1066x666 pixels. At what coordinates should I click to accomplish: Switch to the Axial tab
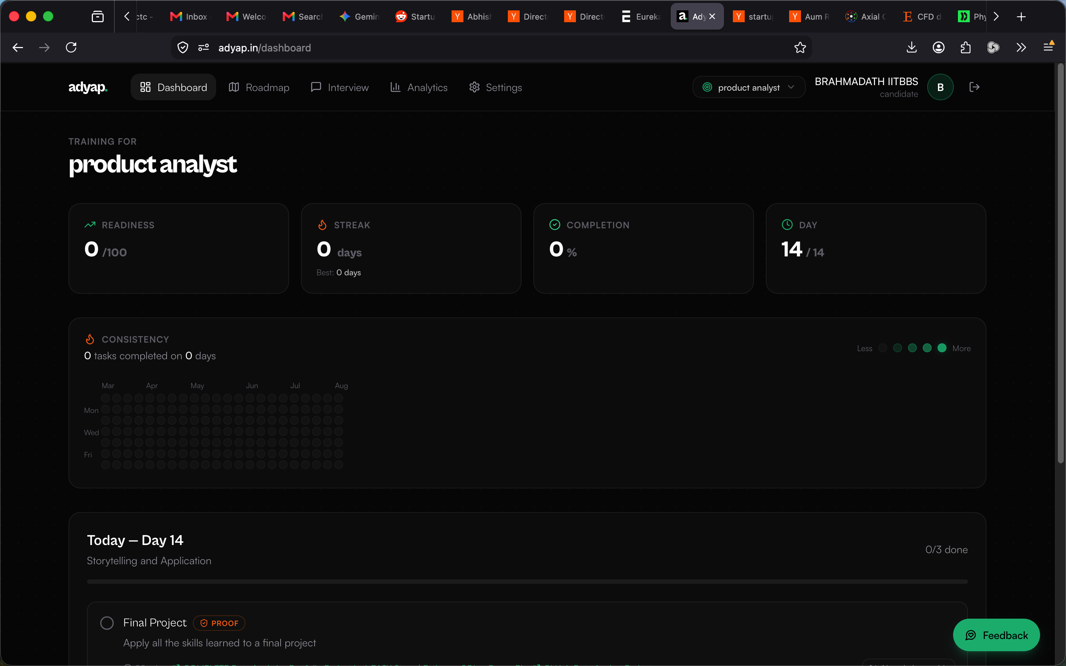(x=866, y=17)
